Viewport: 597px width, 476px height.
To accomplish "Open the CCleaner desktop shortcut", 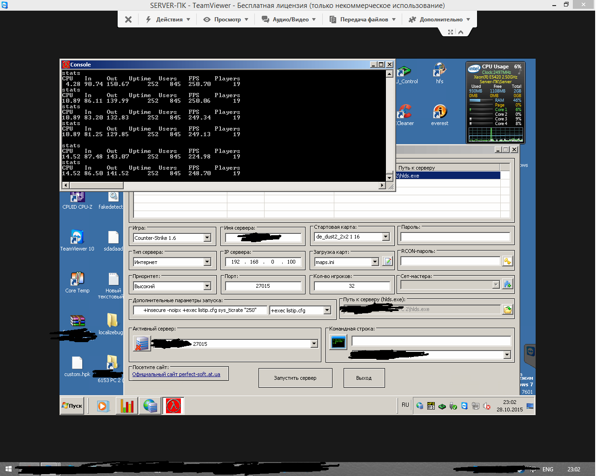I will pyautogui.click(x=405, y=115).
